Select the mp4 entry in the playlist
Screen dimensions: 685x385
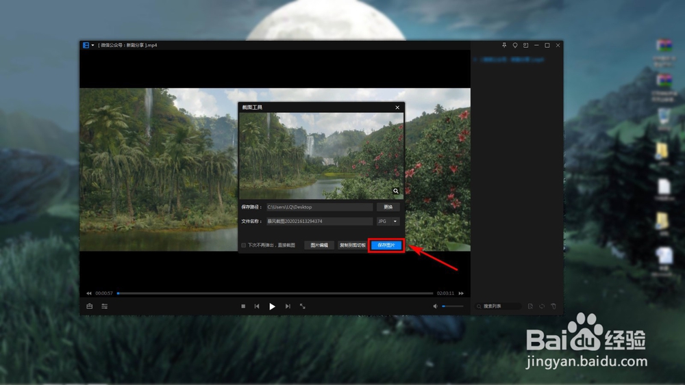click(509, 59)
